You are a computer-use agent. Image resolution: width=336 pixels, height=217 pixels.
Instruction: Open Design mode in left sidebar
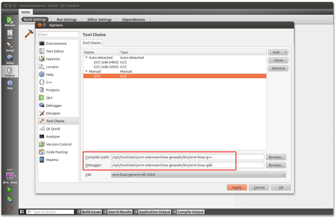[x=10, y=47]
